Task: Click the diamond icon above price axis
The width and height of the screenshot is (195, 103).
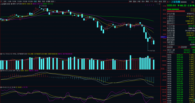Action: coord(157,4)
